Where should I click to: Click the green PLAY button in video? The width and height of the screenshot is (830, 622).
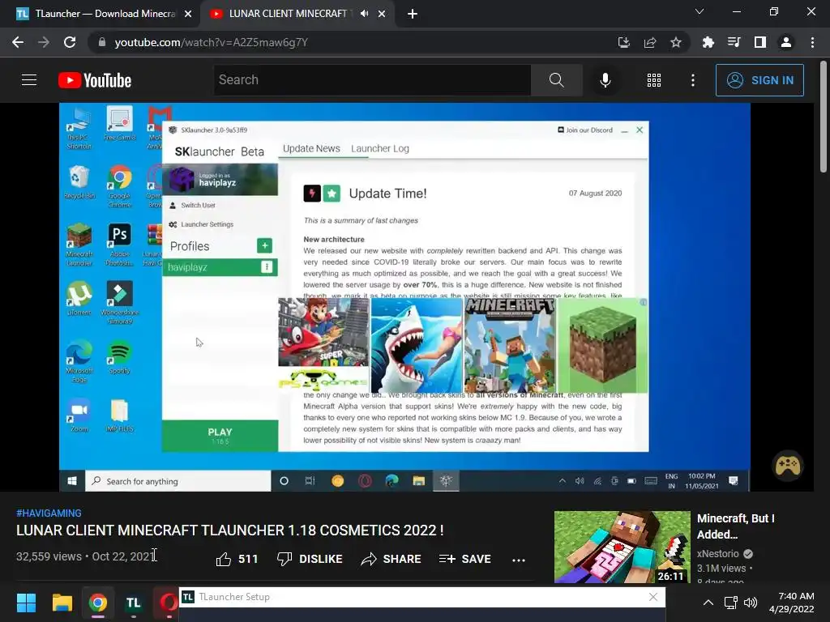(220, 436)
